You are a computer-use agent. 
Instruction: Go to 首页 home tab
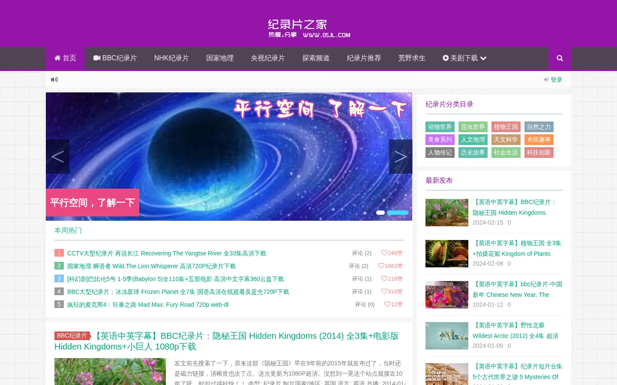65,58
